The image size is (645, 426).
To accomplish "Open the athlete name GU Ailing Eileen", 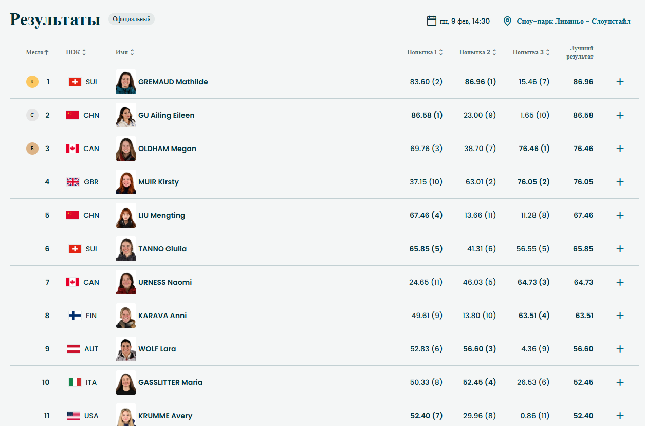I will [x=166, y=115].
